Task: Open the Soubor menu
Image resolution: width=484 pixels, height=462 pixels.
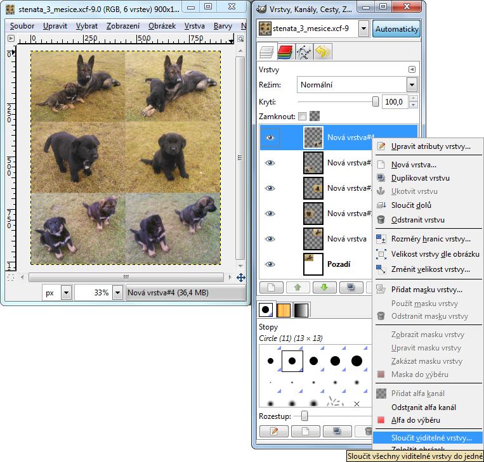Action: [22, 26]
